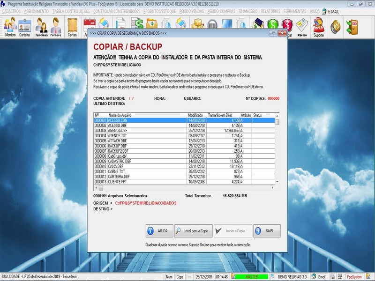The height and width of the screenshot is (281, 375).
Task: Click the help question mark in dialog title
Action: [x=273, y=33]
